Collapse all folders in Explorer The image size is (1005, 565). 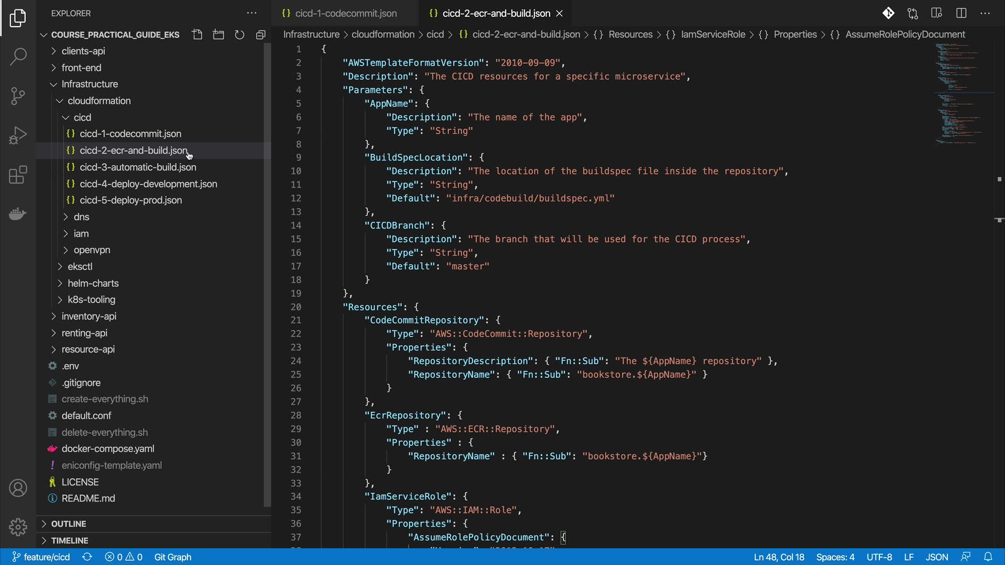click(260, 35)
